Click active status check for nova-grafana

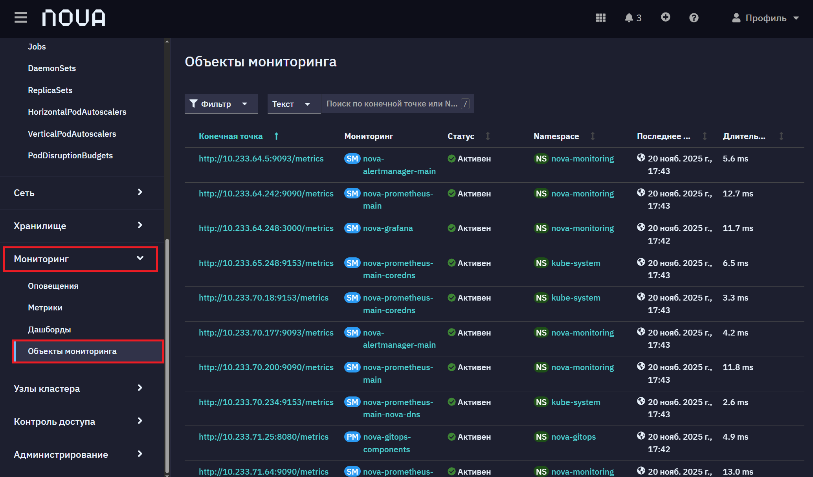coord(451,228)
